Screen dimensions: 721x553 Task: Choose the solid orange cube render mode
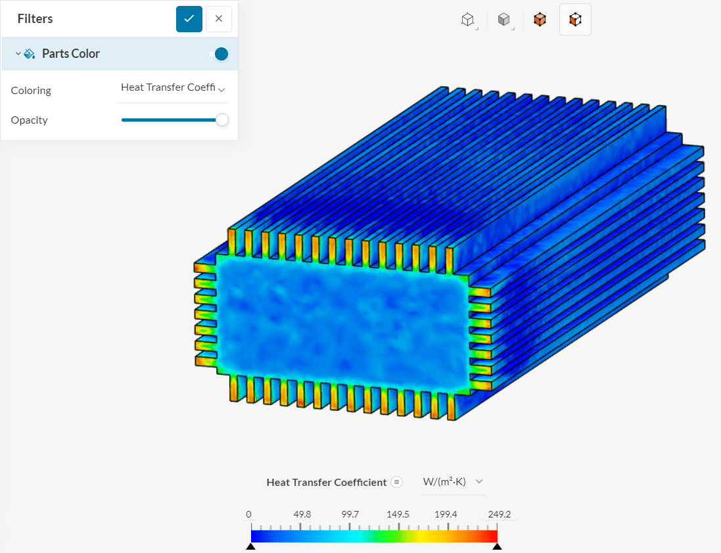point(540,20)
